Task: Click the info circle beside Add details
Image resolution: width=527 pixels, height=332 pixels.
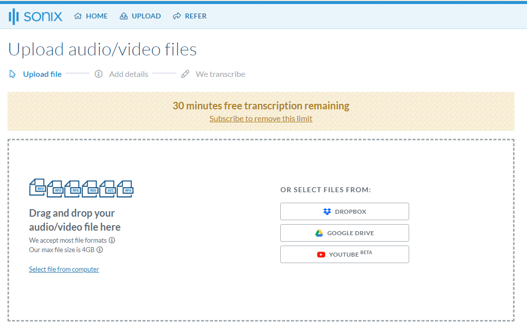Action: 98,73
